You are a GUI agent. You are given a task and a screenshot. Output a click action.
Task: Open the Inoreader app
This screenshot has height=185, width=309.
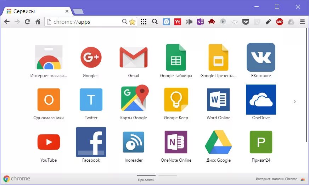click(133, 142)
